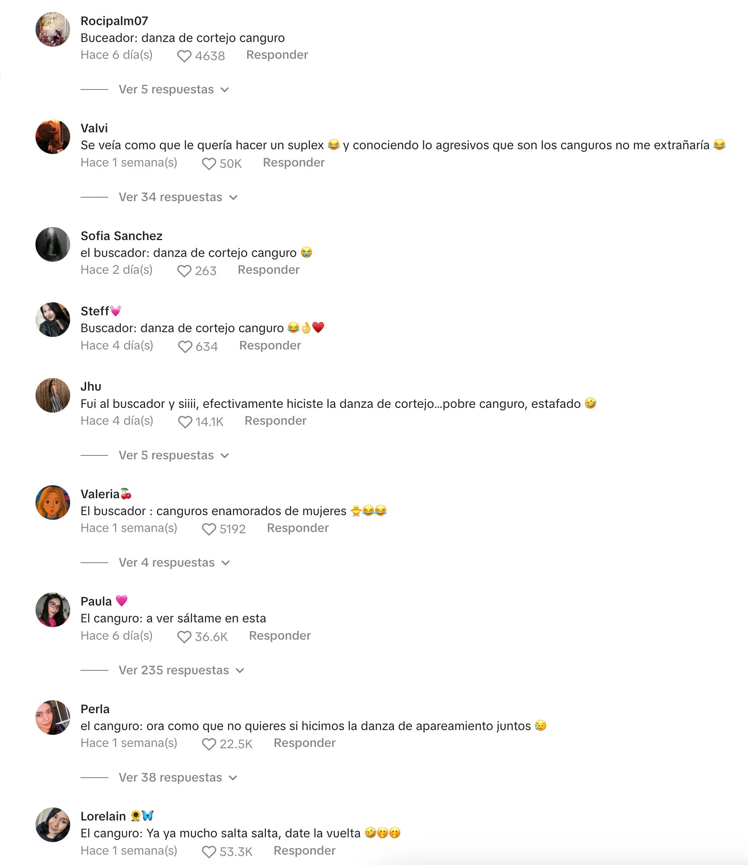Open Ver 5 respuestas under Rocipalm07

(x=174, y=90)
